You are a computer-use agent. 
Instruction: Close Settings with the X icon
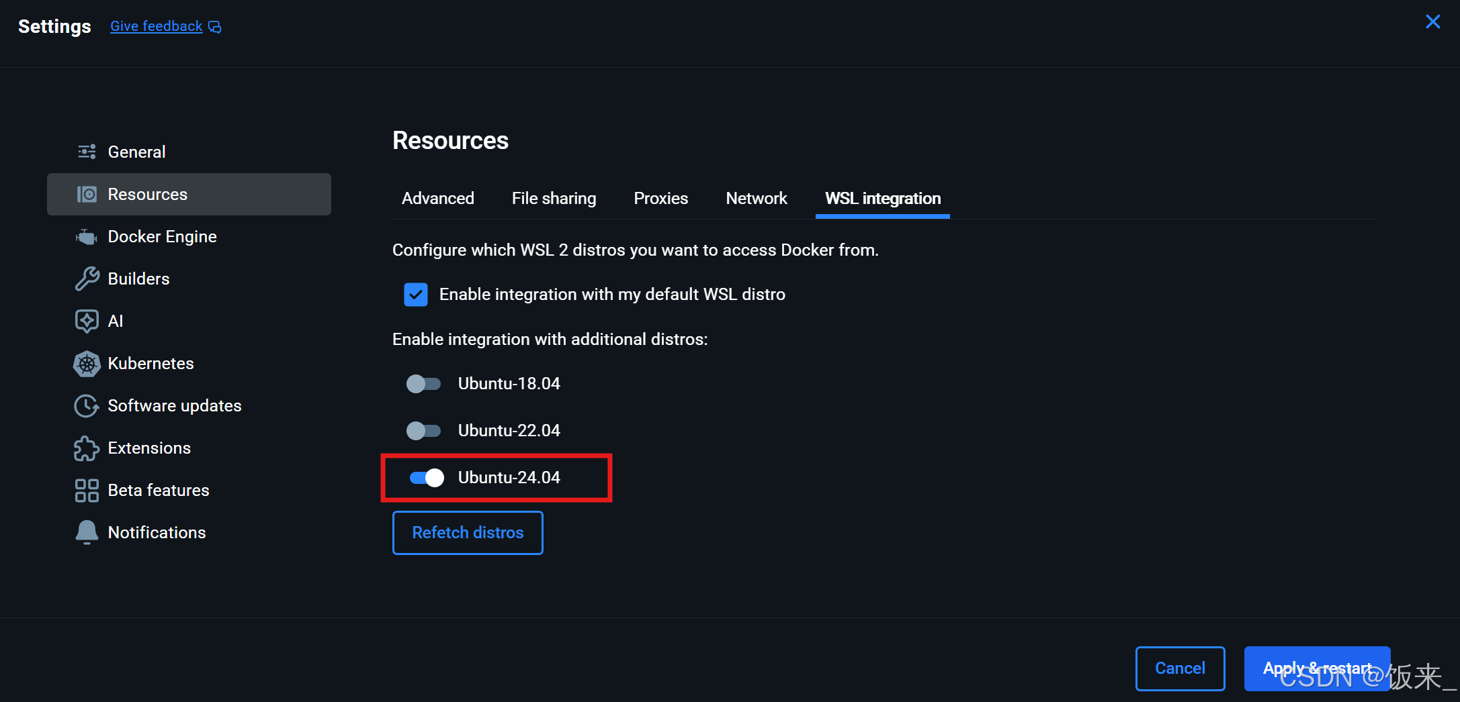click(1432, 21)
